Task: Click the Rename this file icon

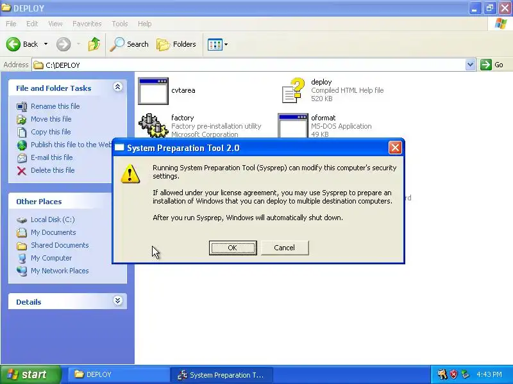Action: (22, 106)
